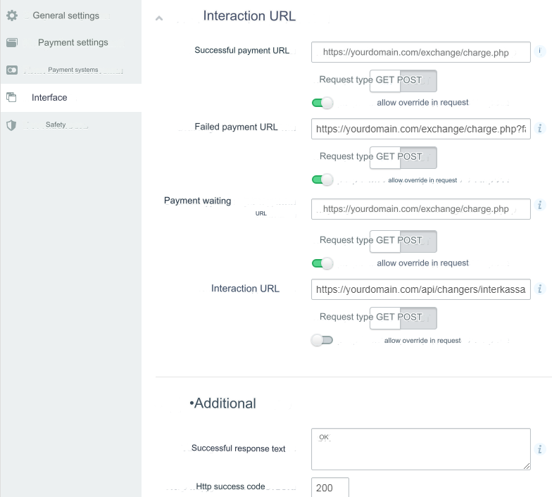The image size is (552, 497).
Task: Disable override toggle under Successful payment URL
Action: pyautogui.click(x=322, y=103)
